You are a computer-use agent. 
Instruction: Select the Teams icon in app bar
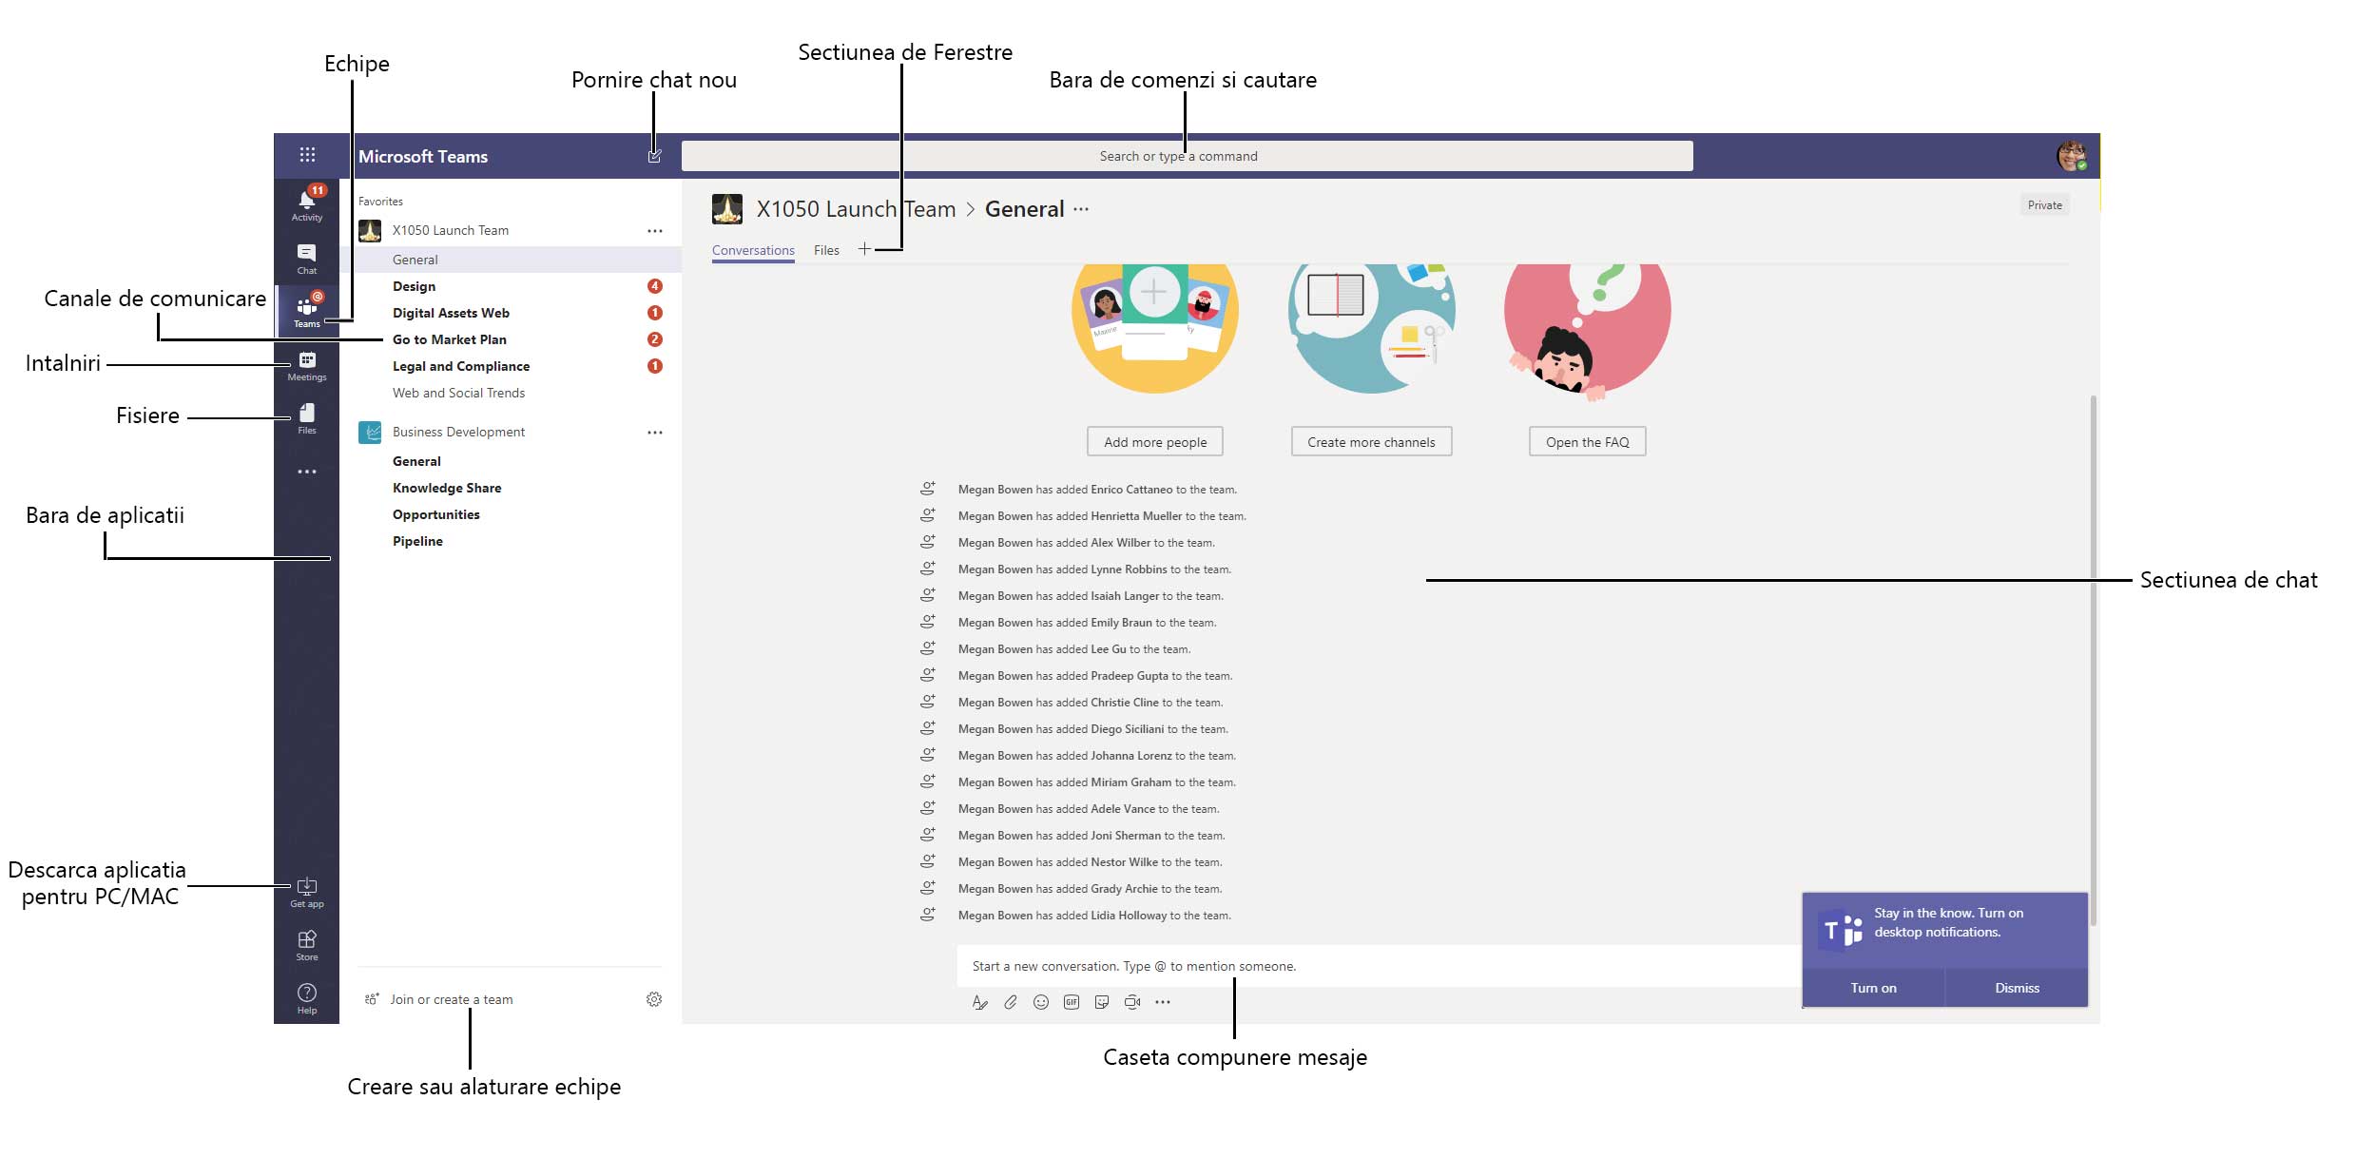pyautogui.click(x=306, y=311)
